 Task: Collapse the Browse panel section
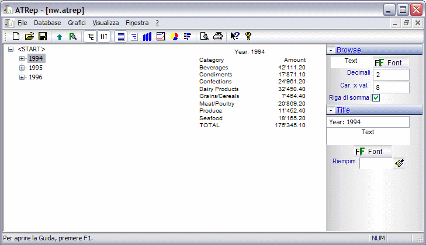coord(331,50)
